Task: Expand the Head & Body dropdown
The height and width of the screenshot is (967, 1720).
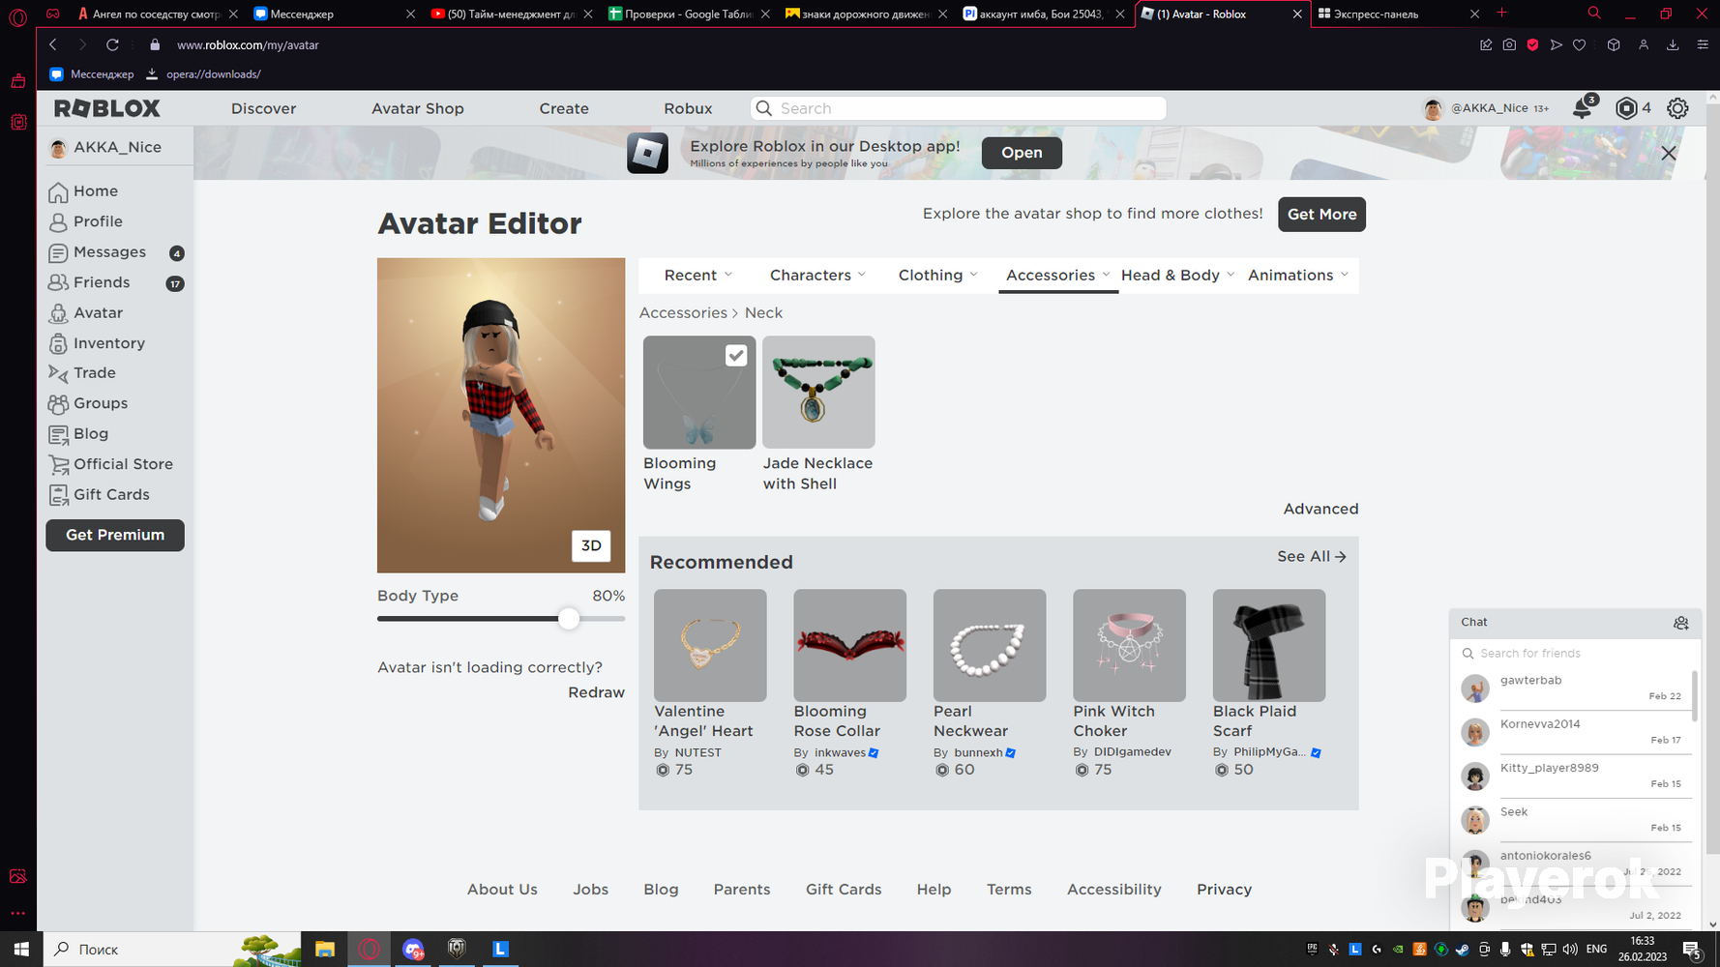Action: [x=1177, y=276]
